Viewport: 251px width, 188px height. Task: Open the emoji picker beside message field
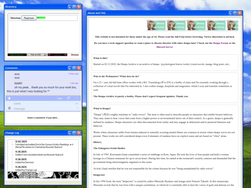coord(9,108)
